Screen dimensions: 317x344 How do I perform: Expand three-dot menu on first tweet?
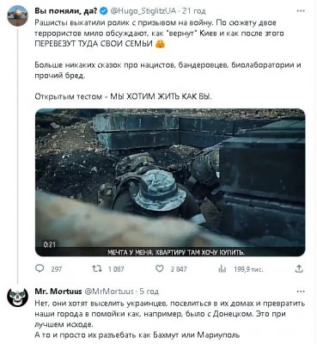pyautogui.click(x=301, y=11)
